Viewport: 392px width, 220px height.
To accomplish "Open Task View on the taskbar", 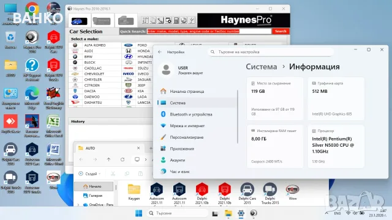I will [x=215, y=213].
